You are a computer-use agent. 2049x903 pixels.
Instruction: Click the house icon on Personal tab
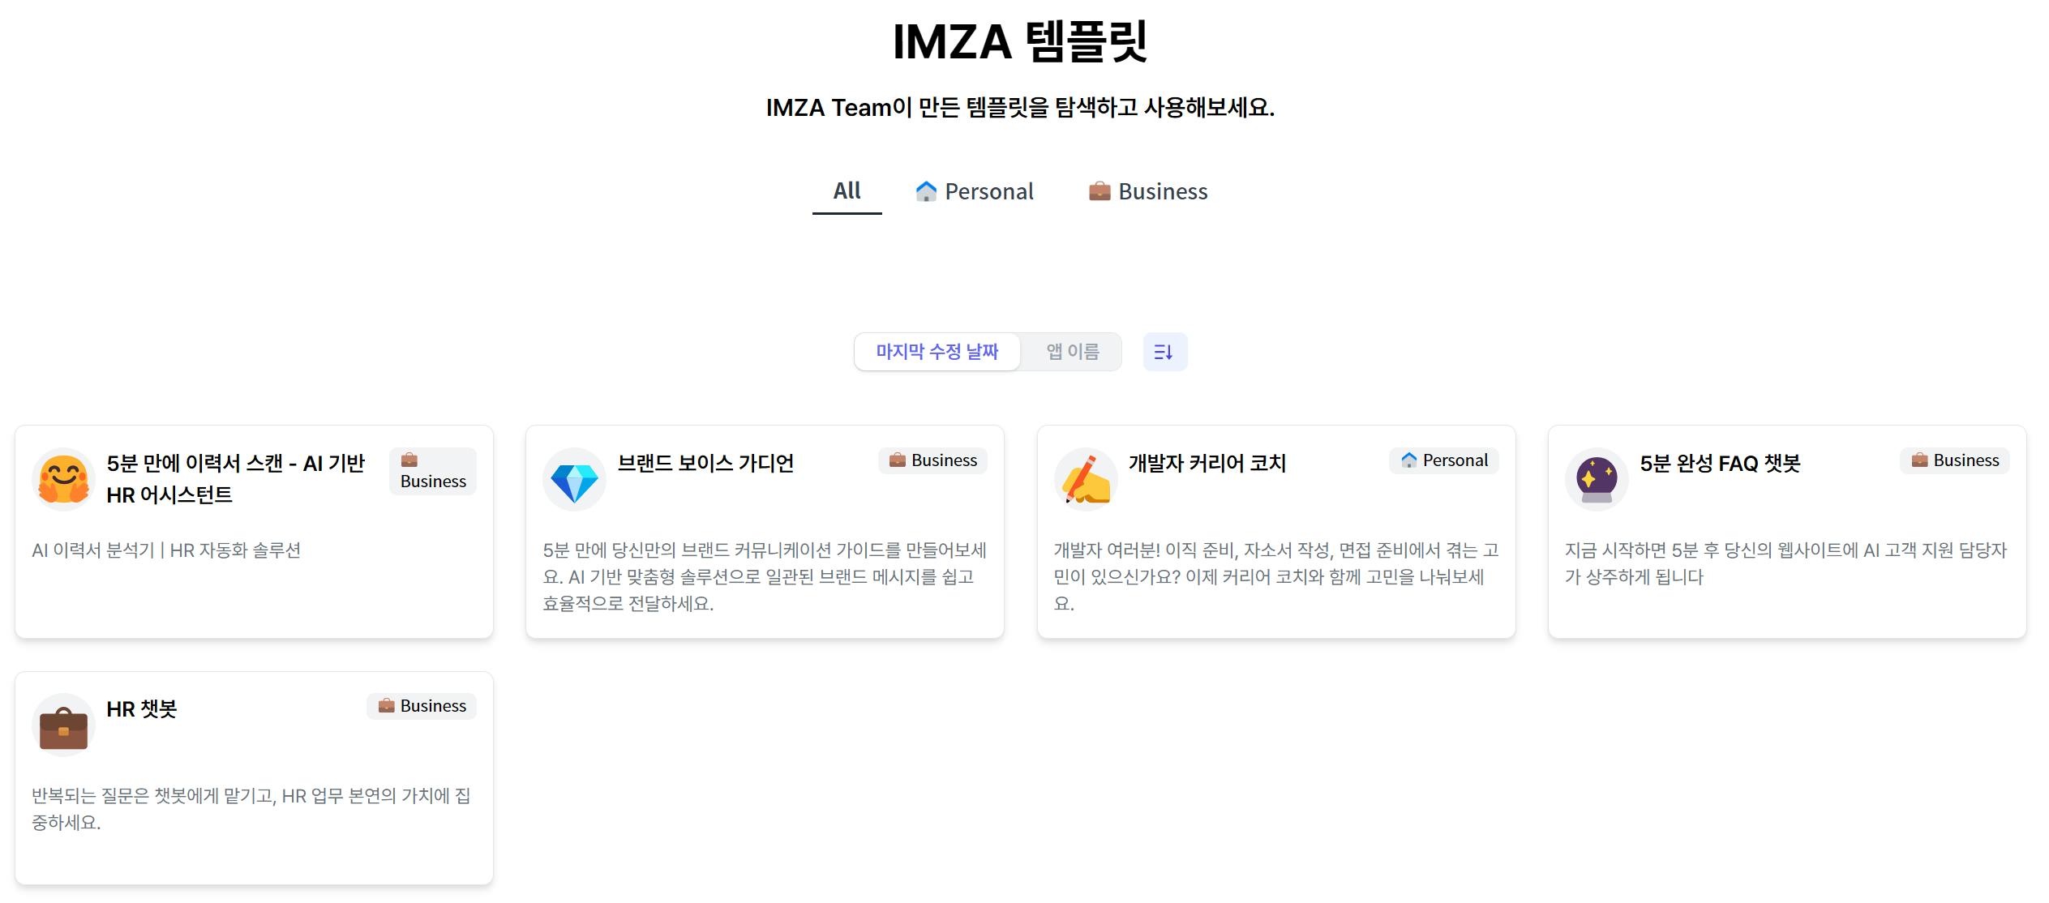click(926, 191)
